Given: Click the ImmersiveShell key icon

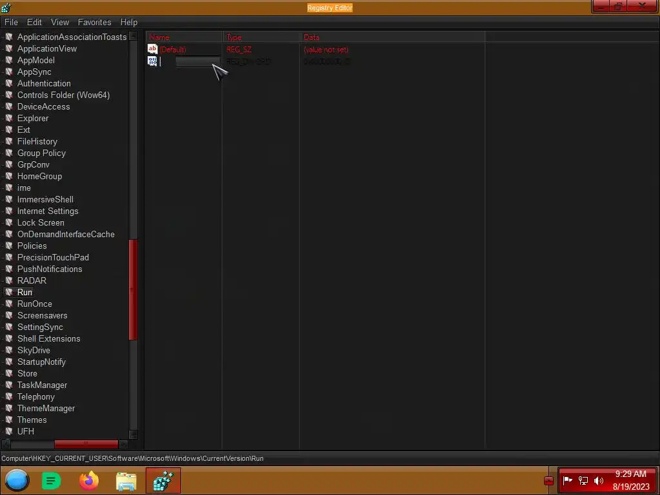Looking at the screenshot, I should [x=9, y=199].
